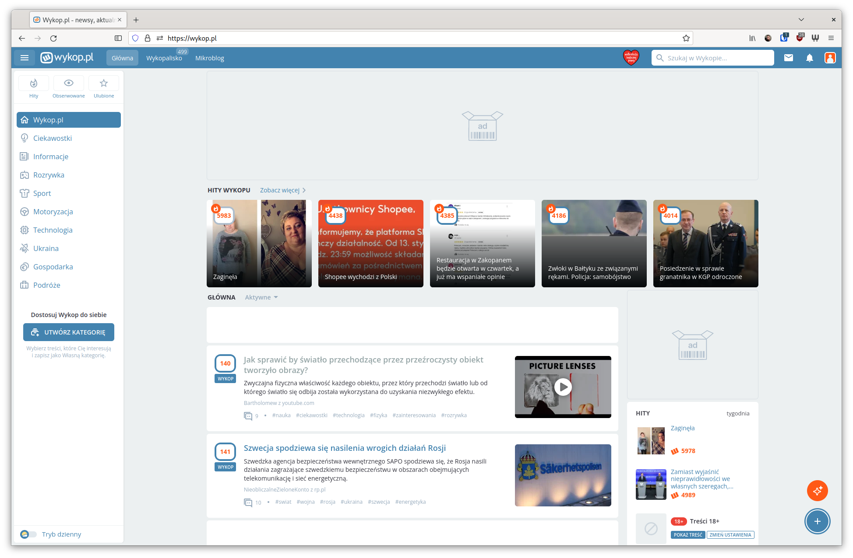This screenshot has width=853, height=558.
Task: Open the Szwecja spodziewa się nasilenia article link
Action: pyautogui.click(x=345, y=448)
